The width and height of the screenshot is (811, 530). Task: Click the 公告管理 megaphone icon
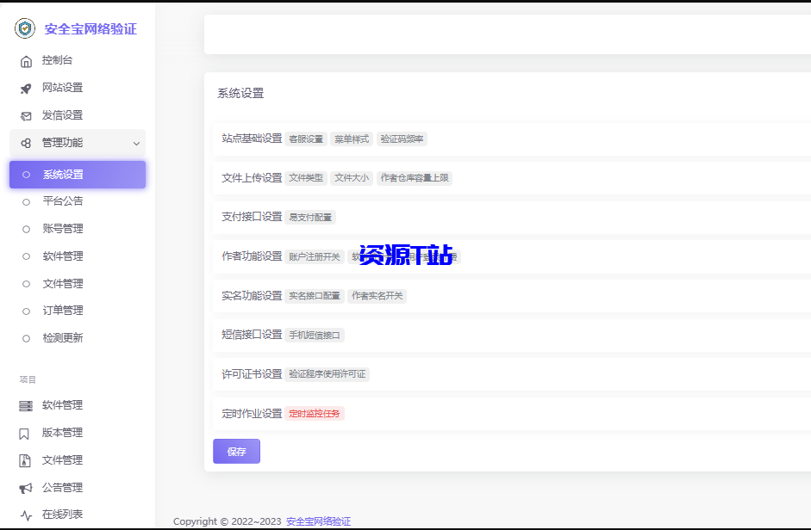[x=27, y=487]
